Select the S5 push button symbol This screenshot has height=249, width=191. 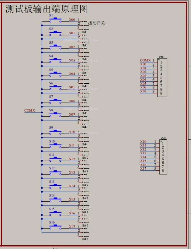click(x=55, y=74)
